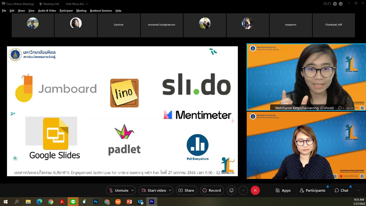Open microphone options dropdown arrow next to Unmute
The width and height of the screenshot is (366, 206).
132,190
